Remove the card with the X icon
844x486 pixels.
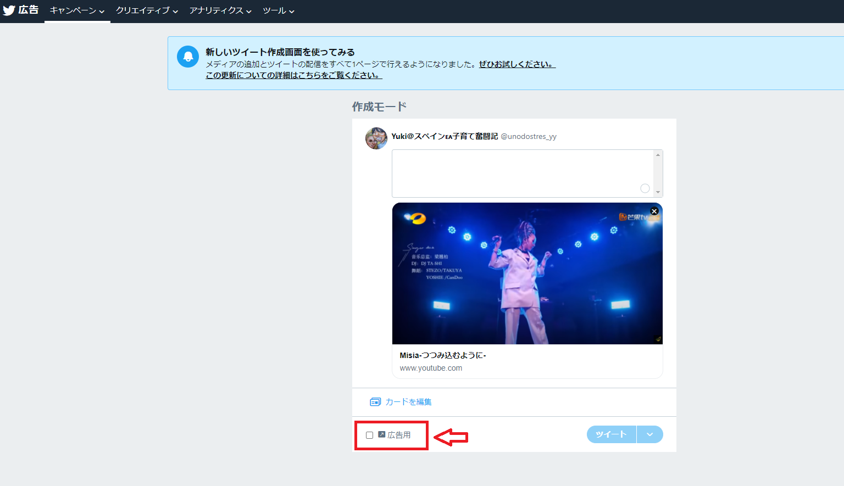(654, 211)
